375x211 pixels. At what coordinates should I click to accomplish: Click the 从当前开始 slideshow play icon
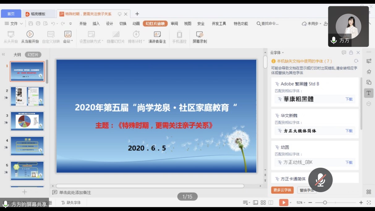30,34
